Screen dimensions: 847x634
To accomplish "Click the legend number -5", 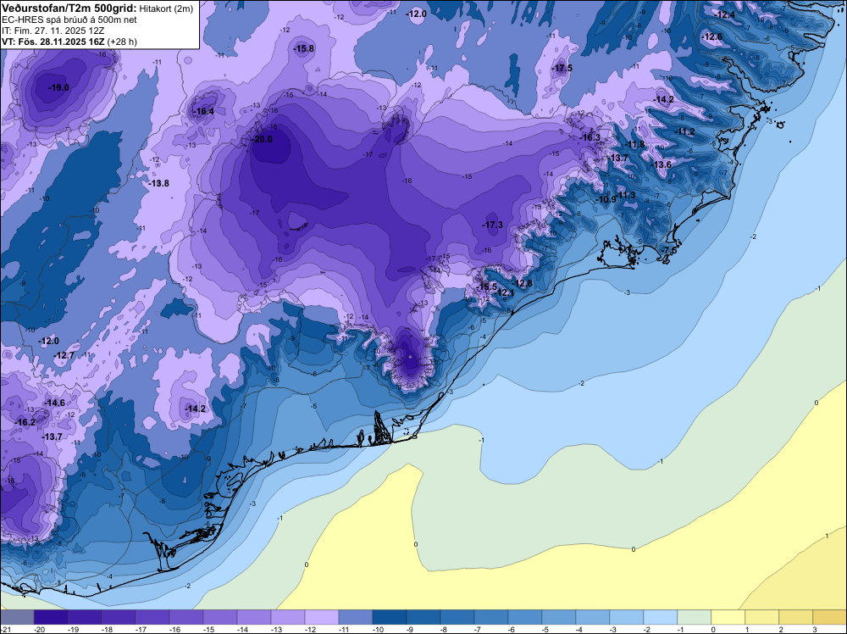I will pos(545,629).
